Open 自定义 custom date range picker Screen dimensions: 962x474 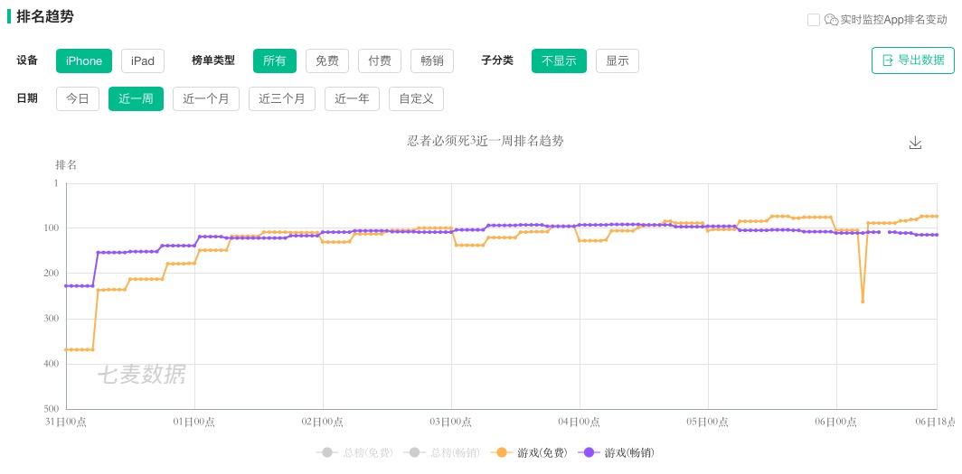tap(416, 98)
